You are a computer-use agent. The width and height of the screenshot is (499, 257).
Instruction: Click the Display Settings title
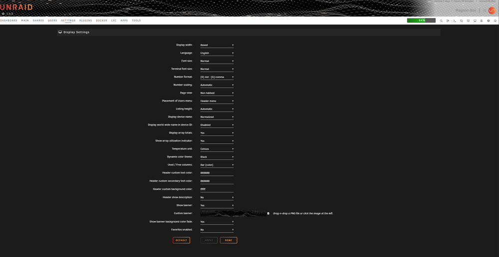point(76,32)
